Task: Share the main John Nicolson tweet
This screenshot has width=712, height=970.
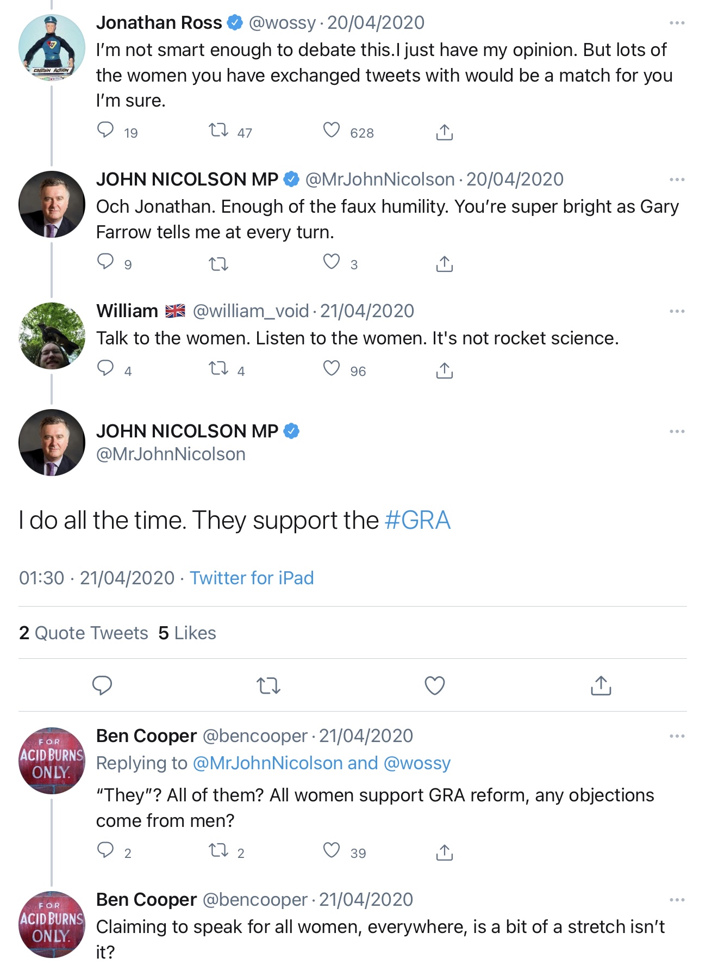Action: point(601,685)
